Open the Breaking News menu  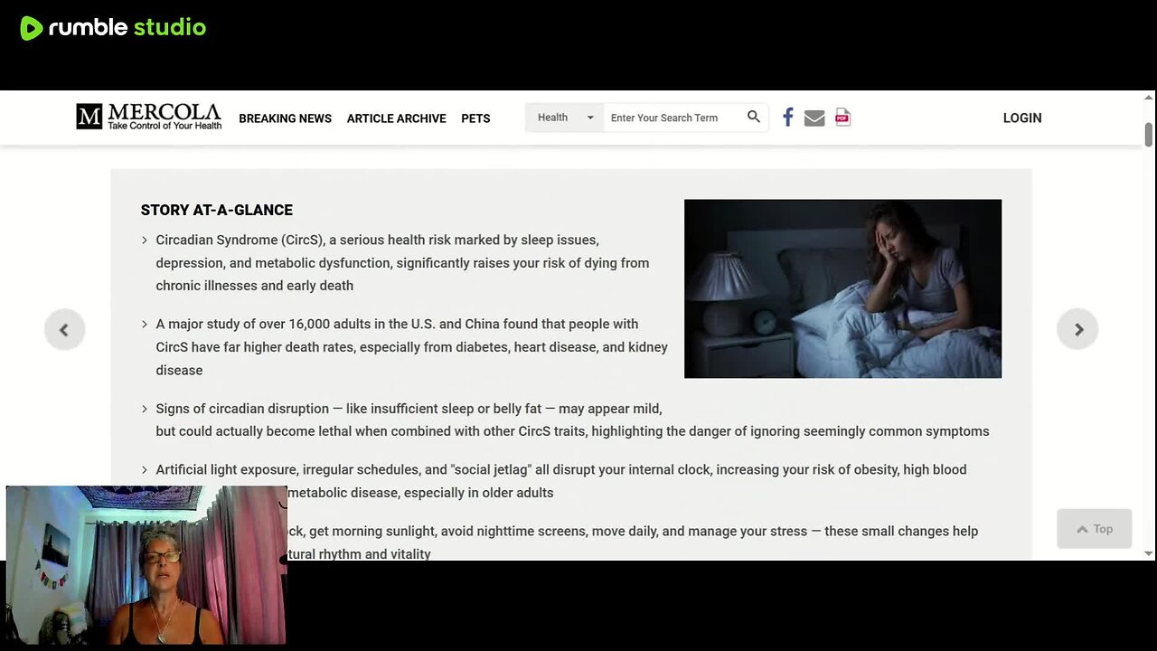285,118
